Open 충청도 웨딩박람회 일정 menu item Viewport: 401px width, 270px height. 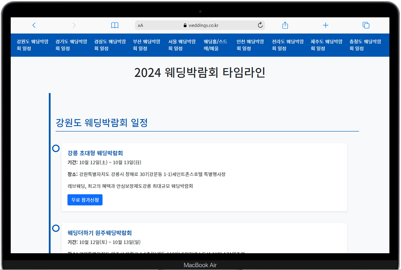pyautogui.click(x=365, y=45)
